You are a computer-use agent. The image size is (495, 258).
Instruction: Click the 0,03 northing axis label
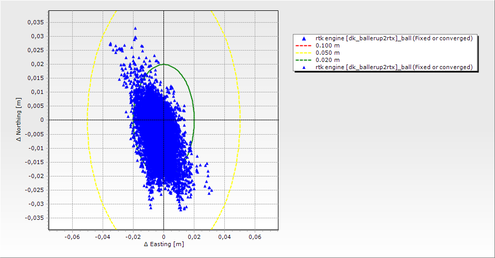[x=37, y=36]
